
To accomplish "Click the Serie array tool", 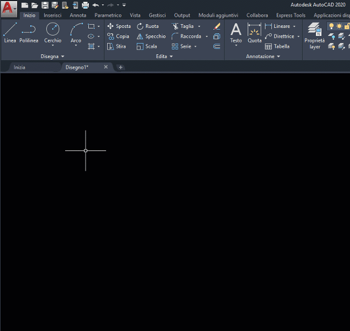I will pyautogui.click(x=181, y=46).
